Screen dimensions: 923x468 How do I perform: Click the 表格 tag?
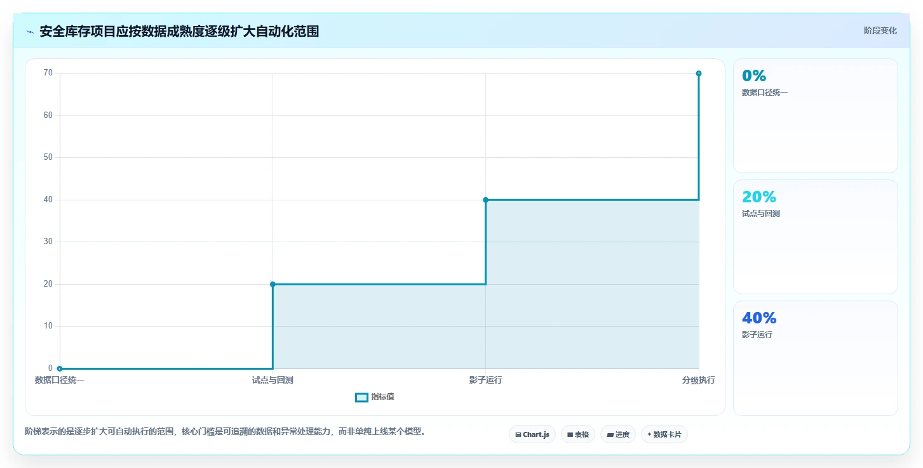point(577,434)
